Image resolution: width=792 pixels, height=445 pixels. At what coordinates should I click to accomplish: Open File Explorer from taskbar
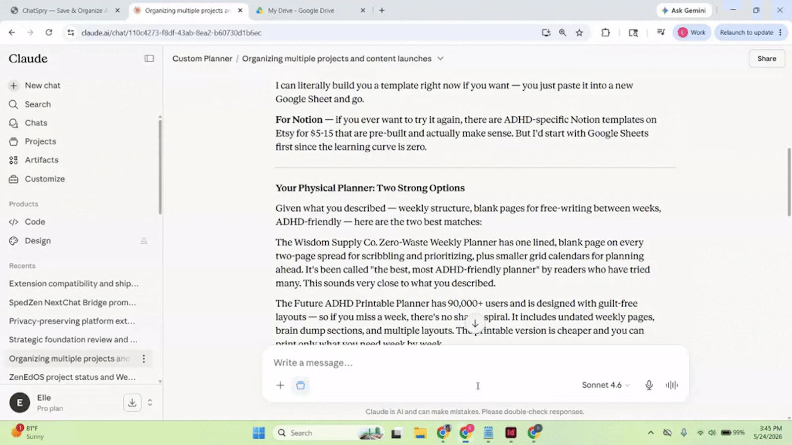[420, 433]
